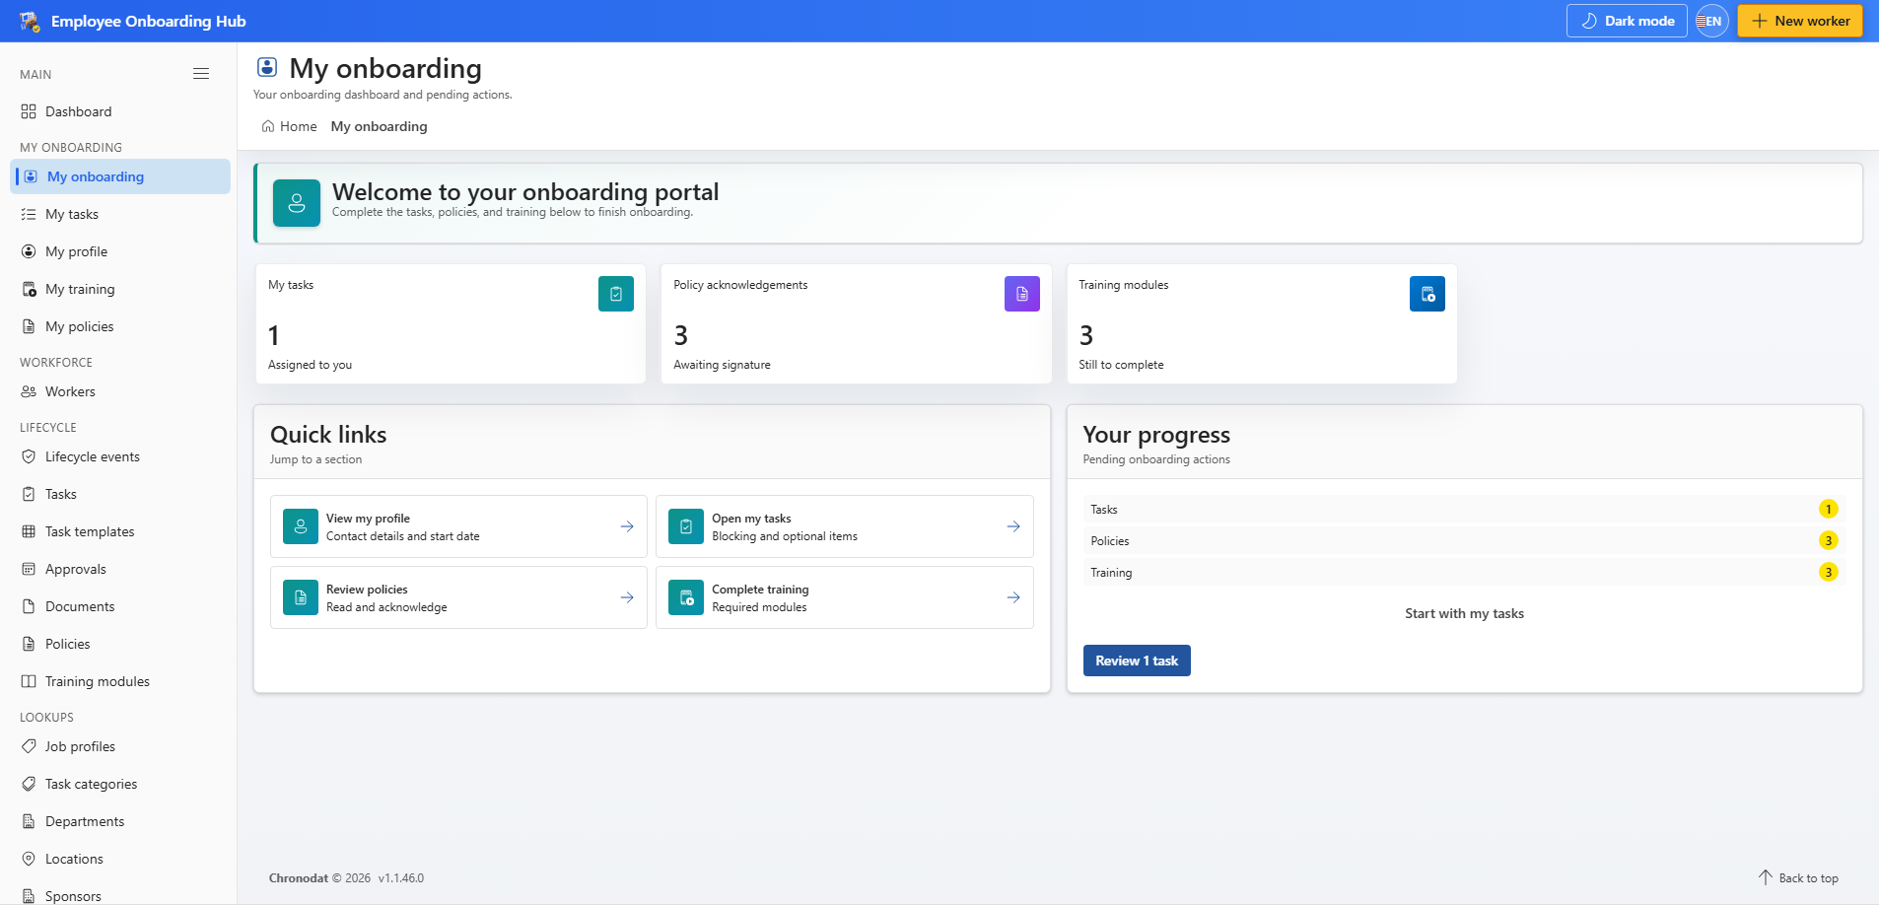Screen dimensions: 1879x905
Task: Click Home breadcrumb link
Action: tap(290, 126)
